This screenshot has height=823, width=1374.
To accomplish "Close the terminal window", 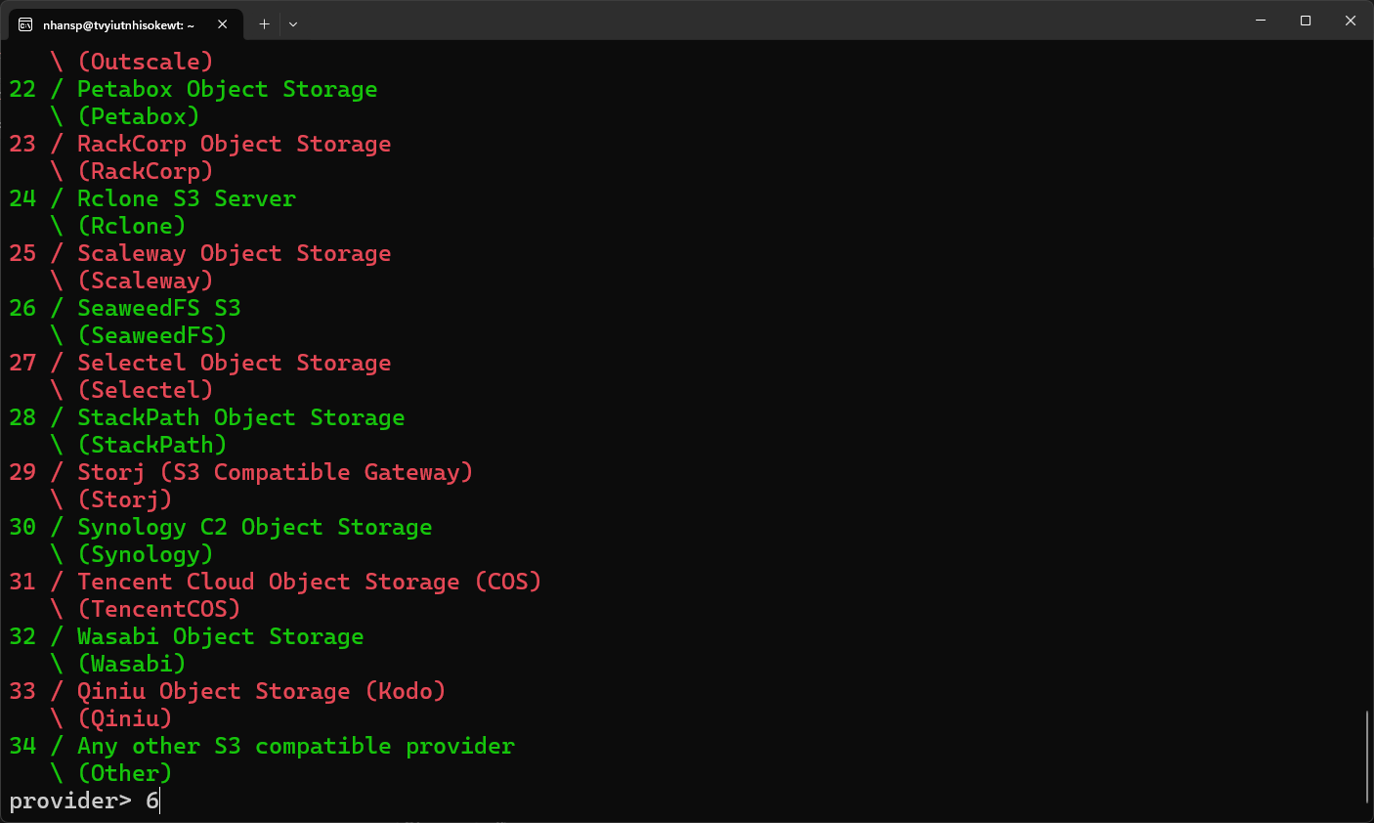I will (1351, 21).
